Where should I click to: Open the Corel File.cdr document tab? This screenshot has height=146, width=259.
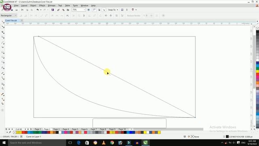click(11, 21)
